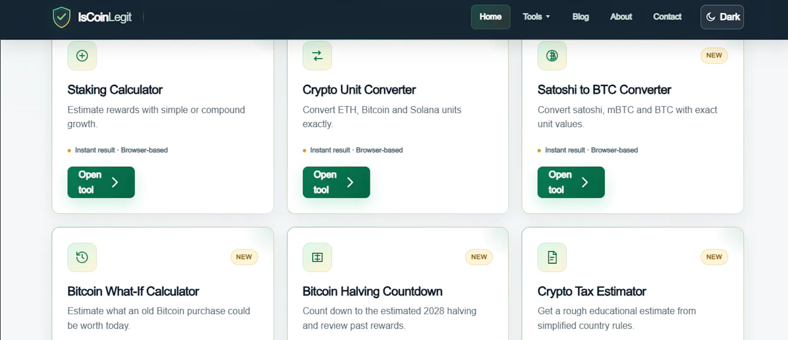
Task: Click the Bitcoin What-If Calculator title
Action: [133, 291]
